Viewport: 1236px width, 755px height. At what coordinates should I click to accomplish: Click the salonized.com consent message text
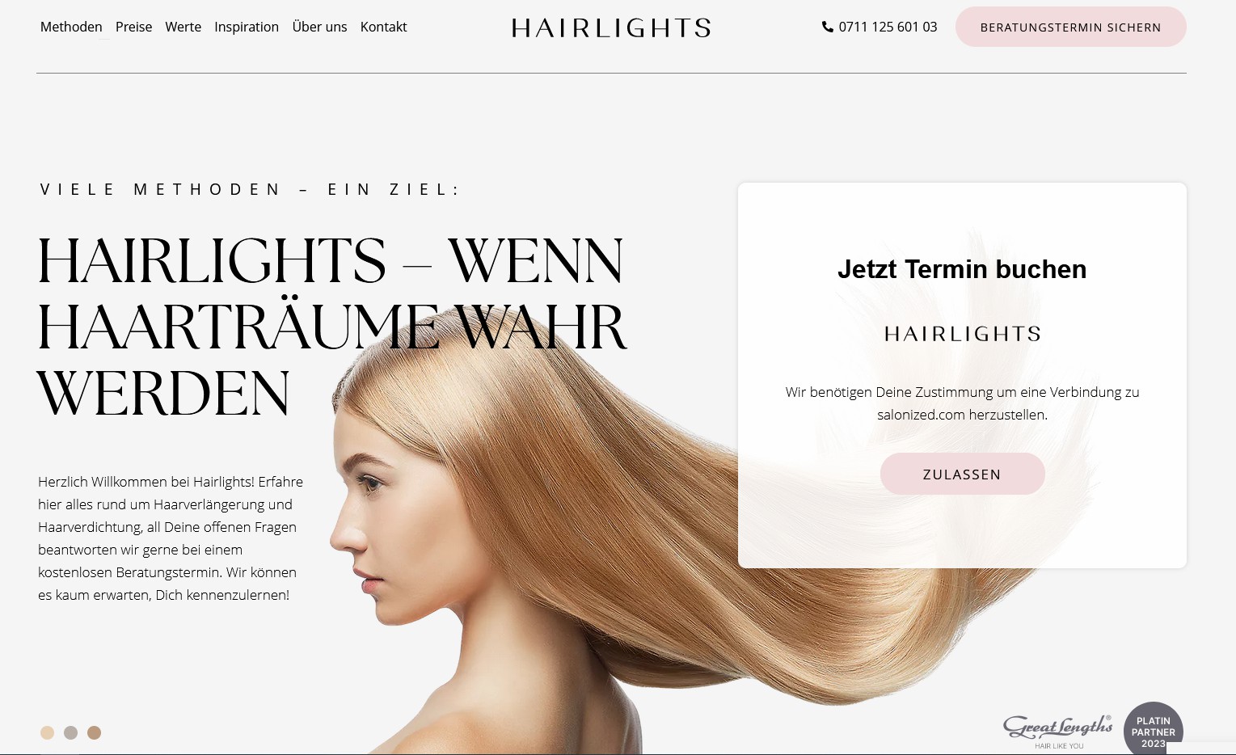962,403
